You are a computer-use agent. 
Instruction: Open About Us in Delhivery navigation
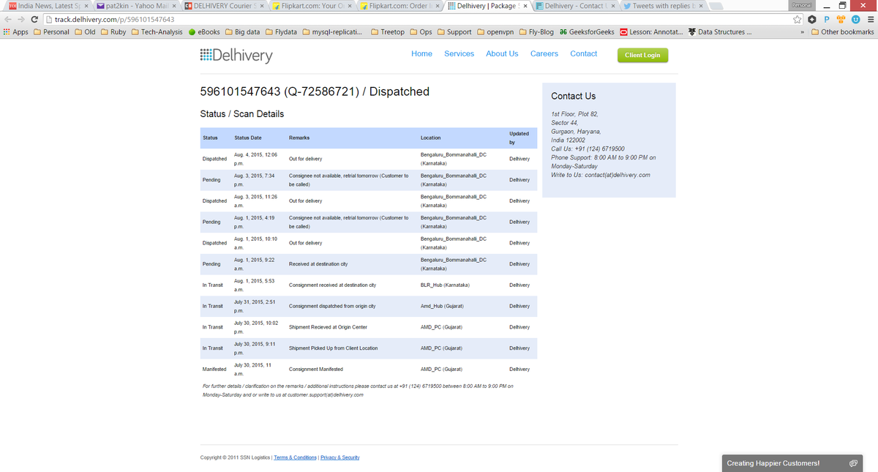tap(502, 53)
